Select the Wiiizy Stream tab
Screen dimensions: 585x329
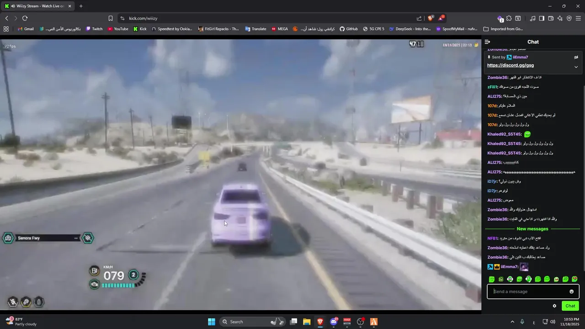click(38, 6)
